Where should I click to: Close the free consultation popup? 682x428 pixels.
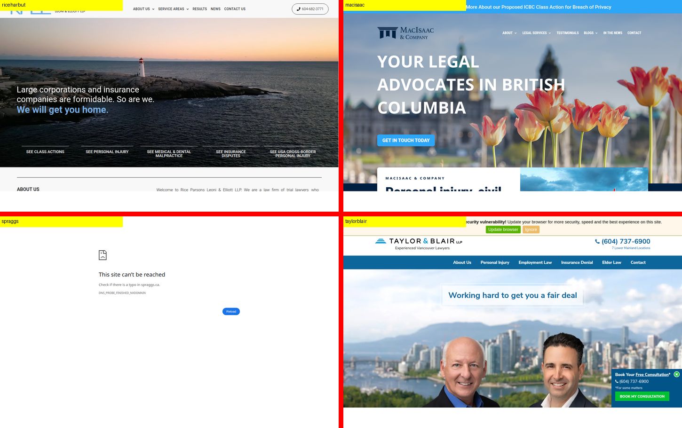[x=676, y=374]
